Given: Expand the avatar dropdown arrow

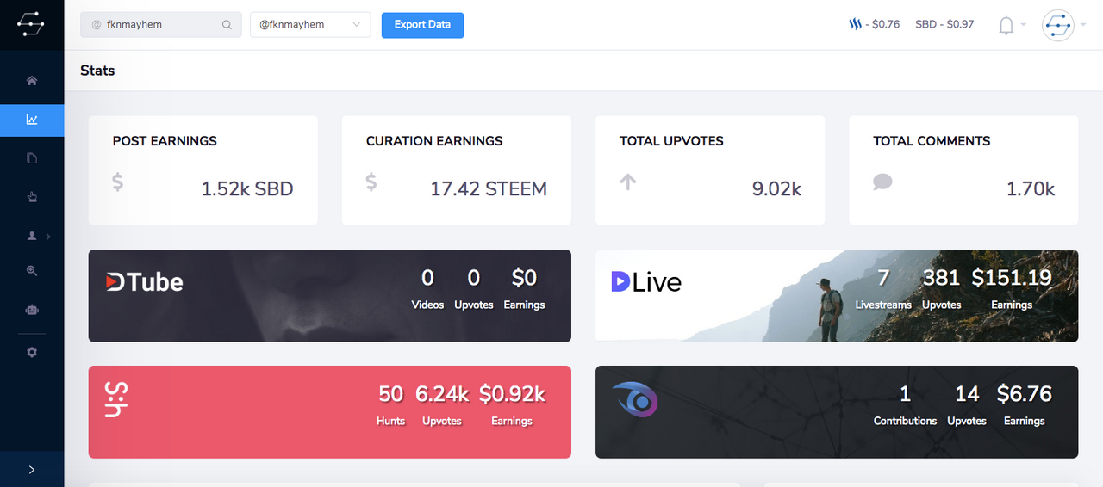Looking at the screenshot, I should [x=1083, y=25].
